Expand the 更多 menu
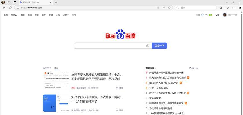 (74, 15)
